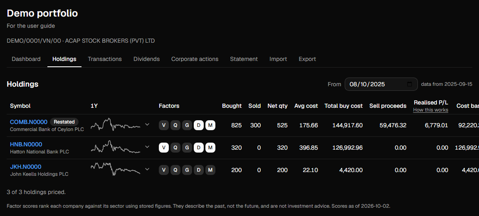
Task: Click the D factor badge for JKH.N0000
Action: tap(199, 170)
